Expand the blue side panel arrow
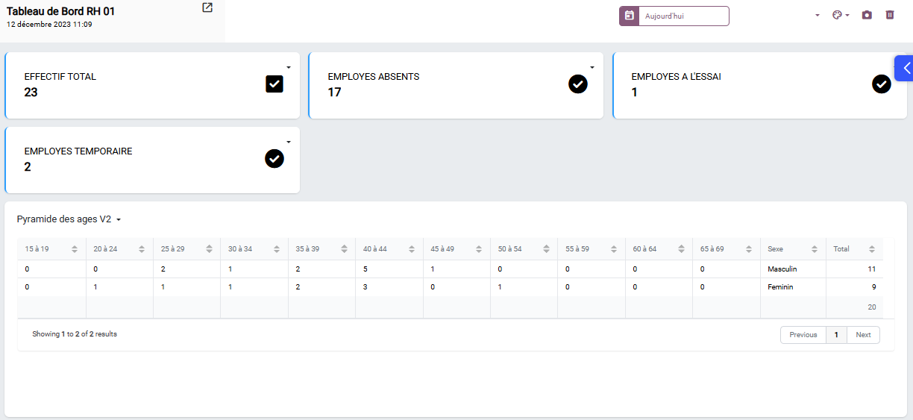Image resolution: width=913 pixels, height=420 pixels. click(904, 68)
